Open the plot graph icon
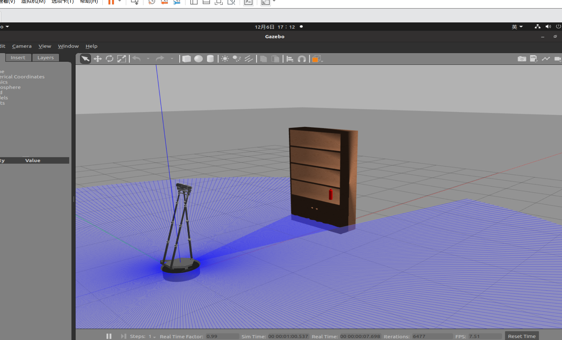Viewport: 562px width, 340px height. coord(546,59)
